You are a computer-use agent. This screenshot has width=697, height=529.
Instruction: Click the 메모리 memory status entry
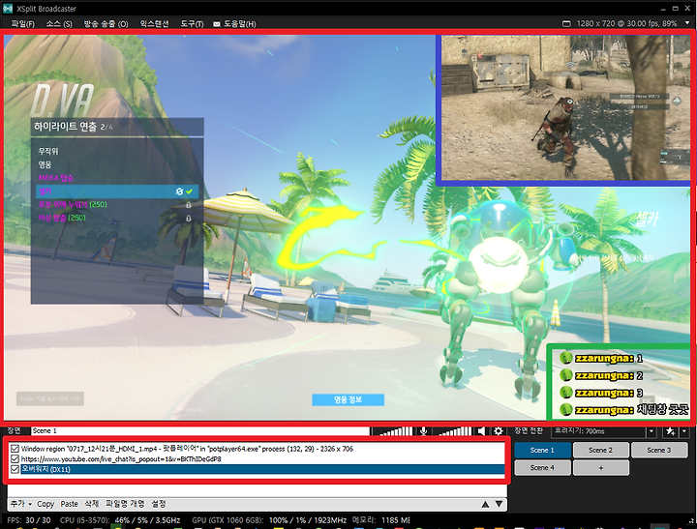tap(381, 520)
